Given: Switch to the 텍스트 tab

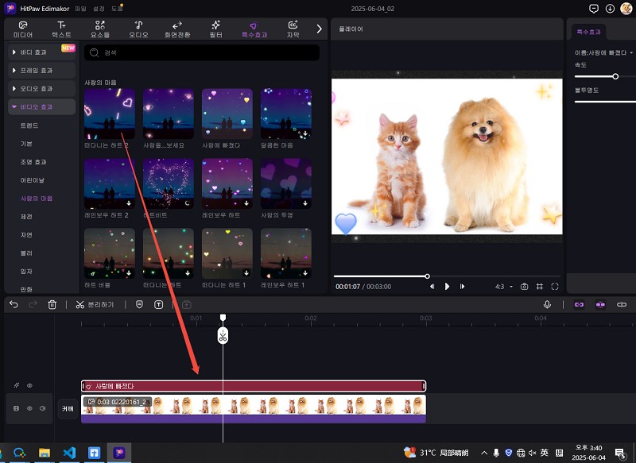Looking at the screenshot, I should [x=61, y=29].
